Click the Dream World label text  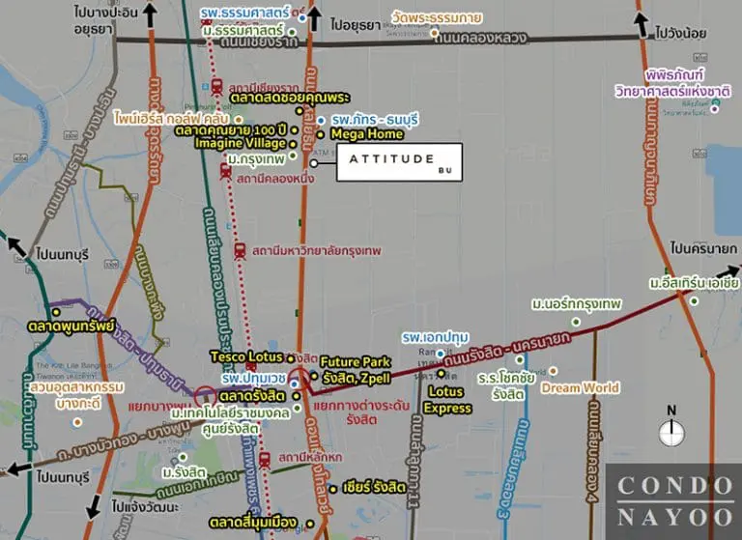[580, 387]
